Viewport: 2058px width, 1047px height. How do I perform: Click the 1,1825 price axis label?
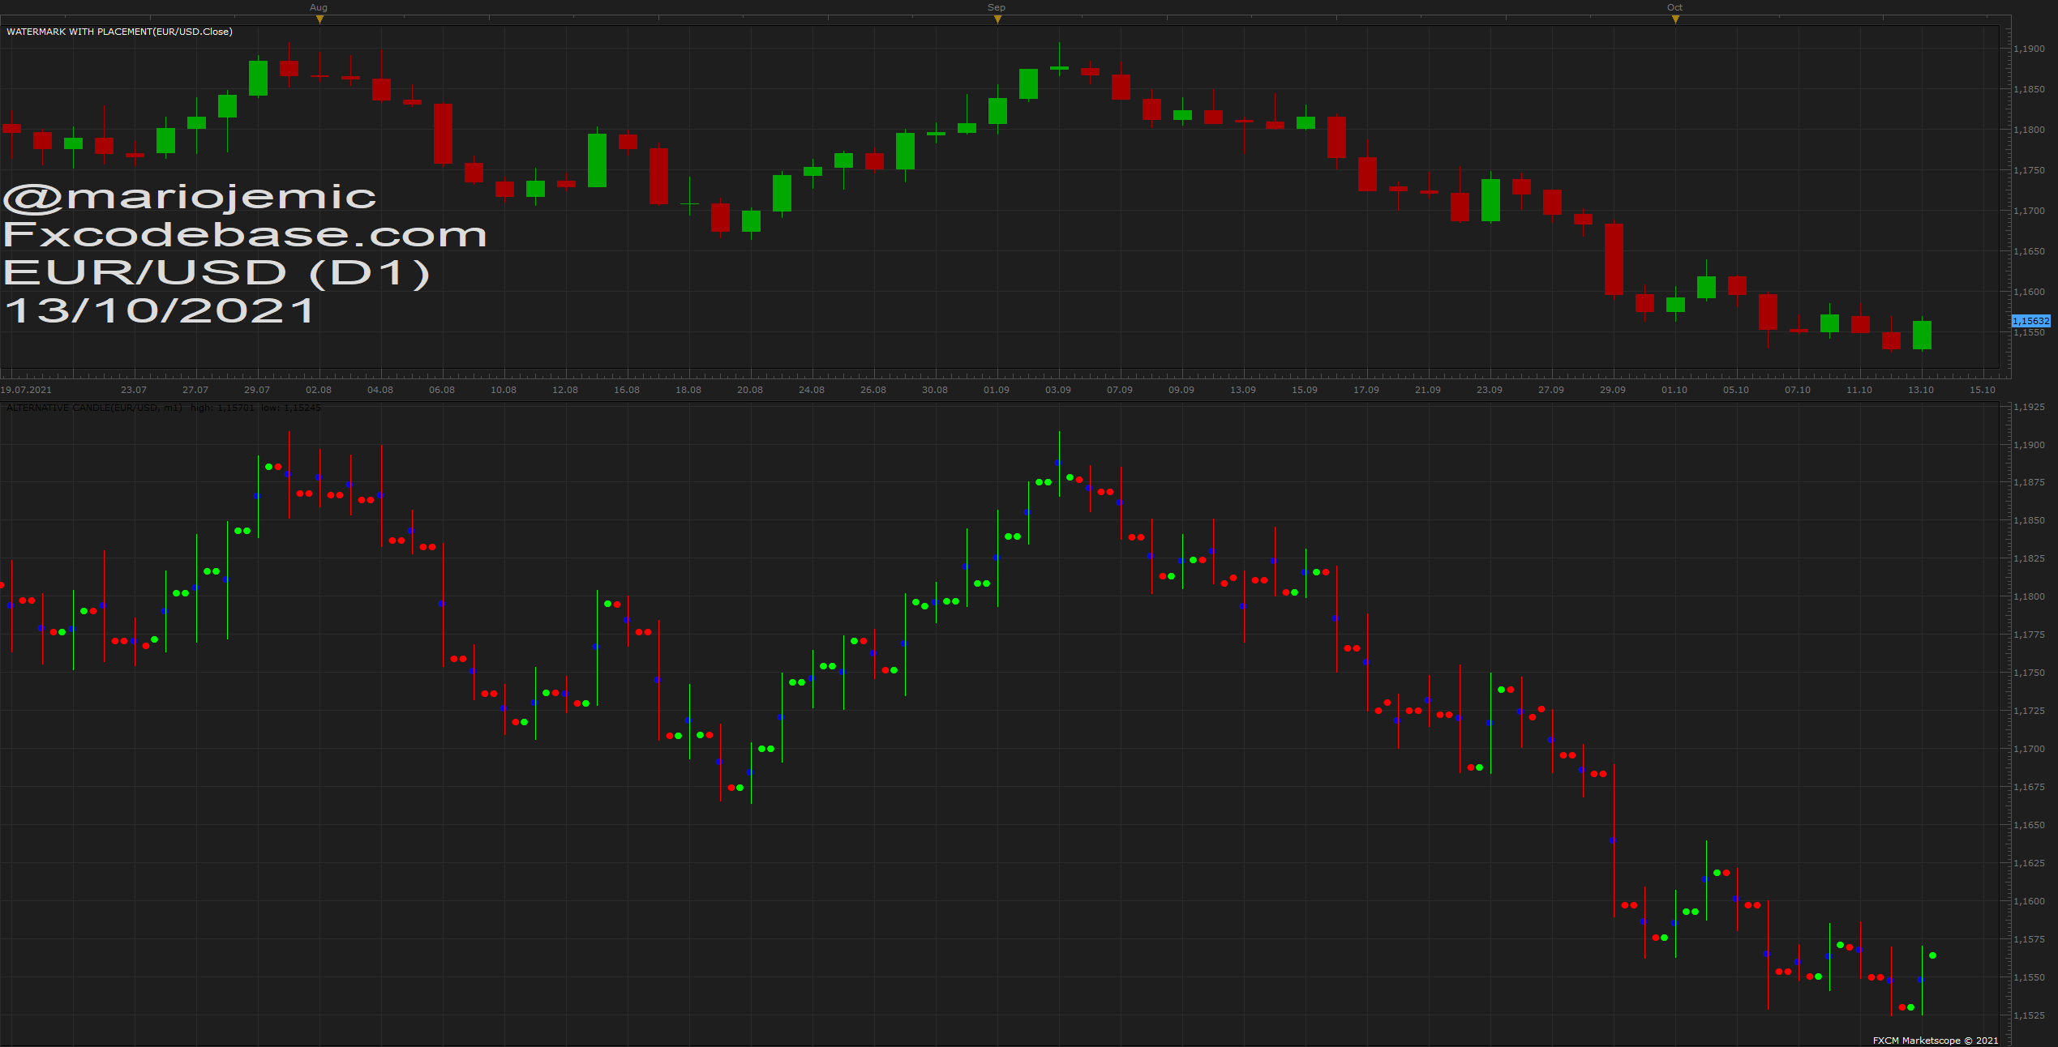click(2030, 559)
